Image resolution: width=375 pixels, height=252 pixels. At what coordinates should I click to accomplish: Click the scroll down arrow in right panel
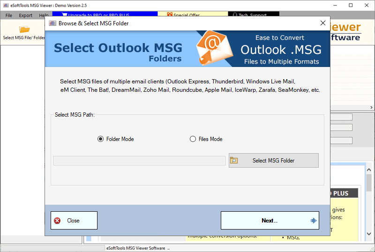point(369,234)
